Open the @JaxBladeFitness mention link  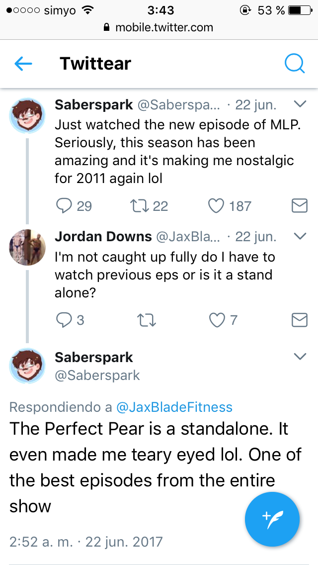pyautogui.click(x=174, y=407)
